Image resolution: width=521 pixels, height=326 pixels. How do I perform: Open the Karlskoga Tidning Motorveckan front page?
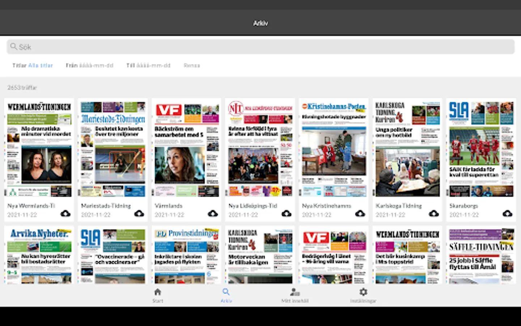tap(260, 256)
